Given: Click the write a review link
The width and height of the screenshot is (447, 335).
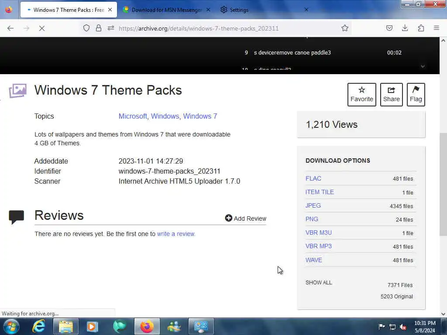Looking at the screenshot, I should [176, 234].
